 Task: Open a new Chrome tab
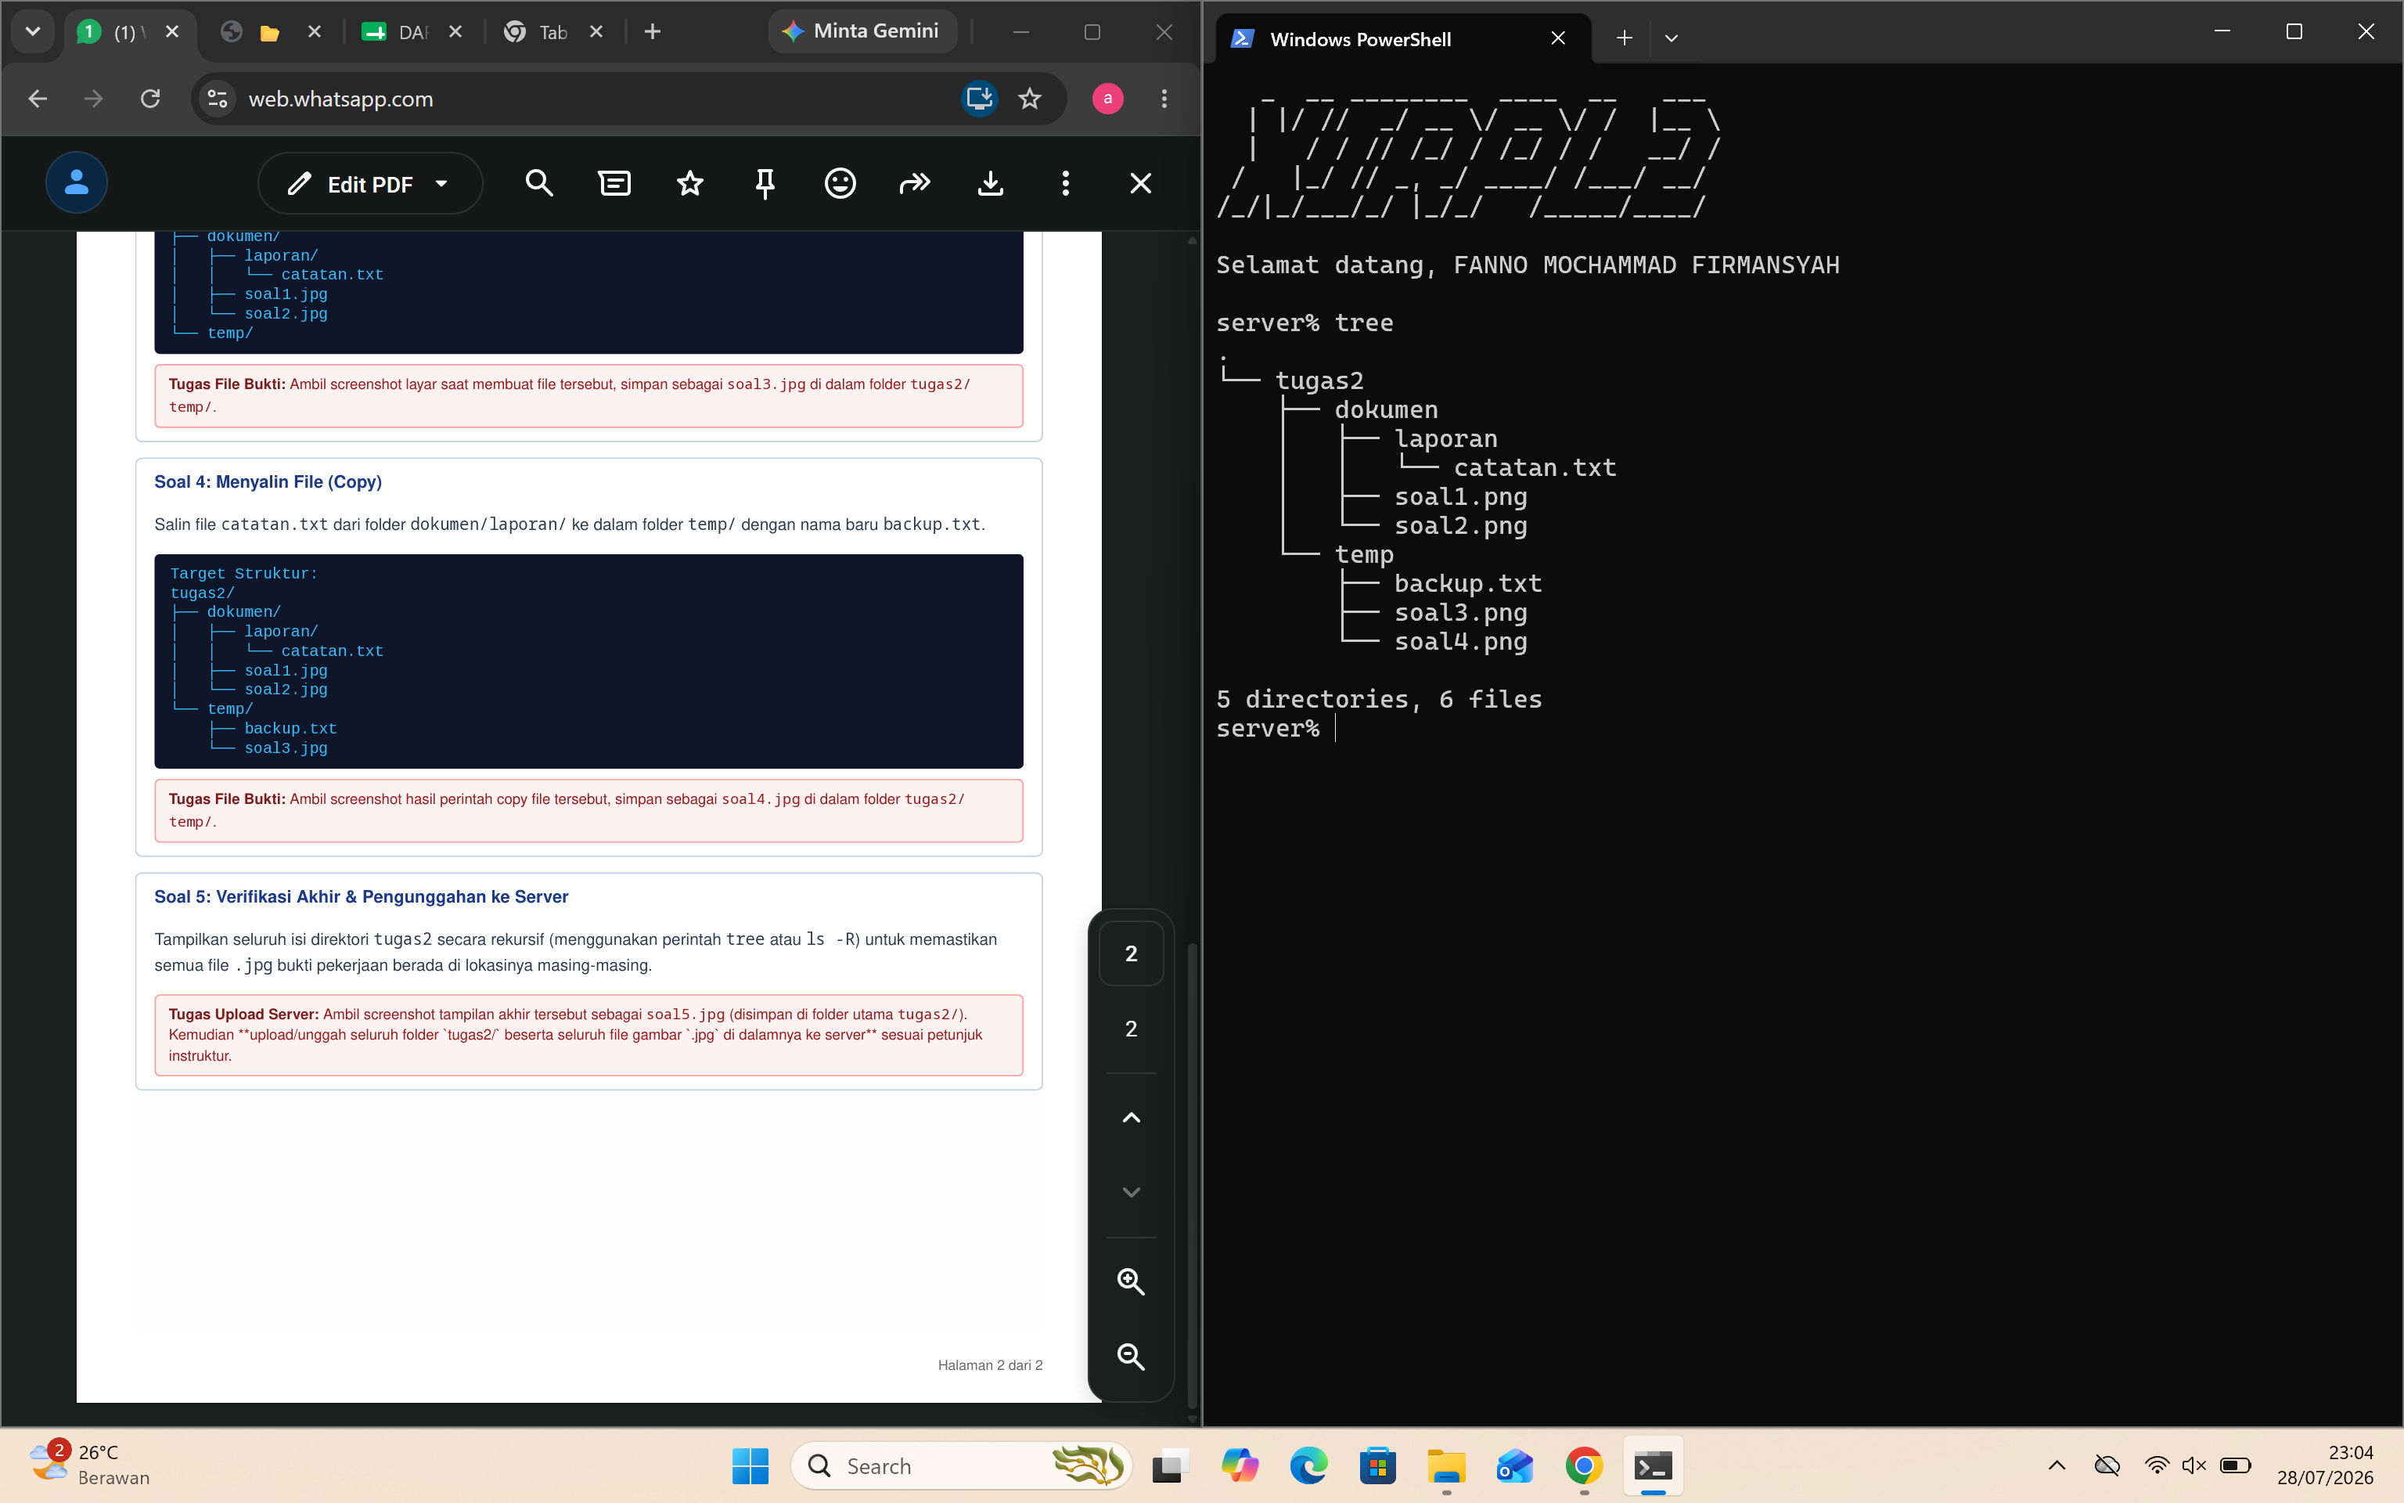click(x=653, y=32)
